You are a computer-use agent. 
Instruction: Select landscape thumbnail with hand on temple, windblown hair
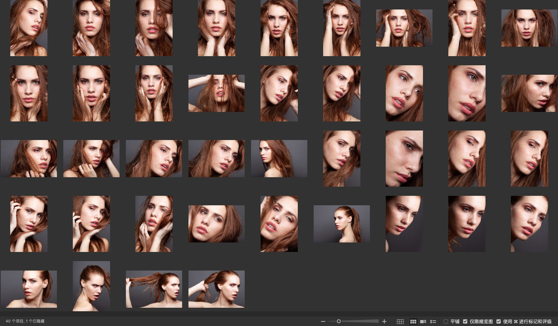[x=404, y=28]
